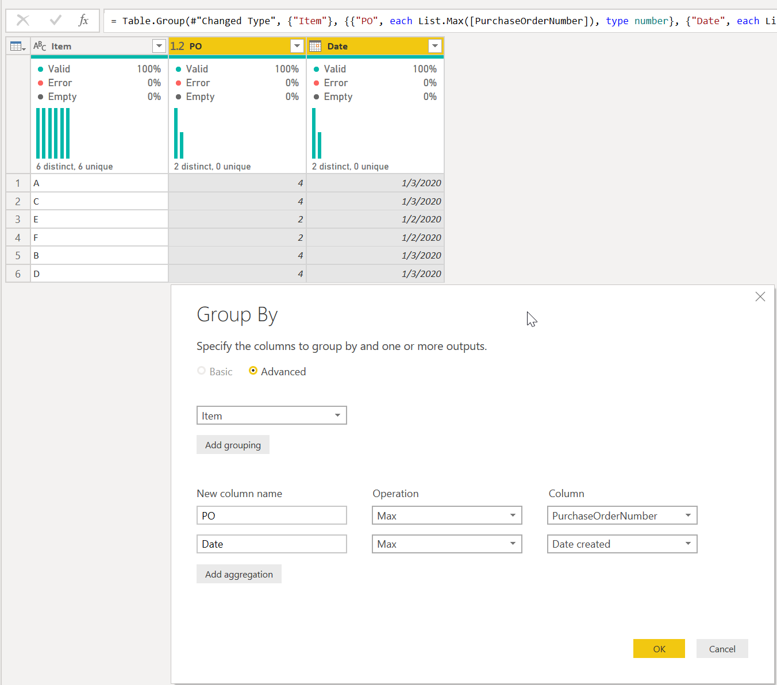
Task: Select the Date column header
Action: 375,46
